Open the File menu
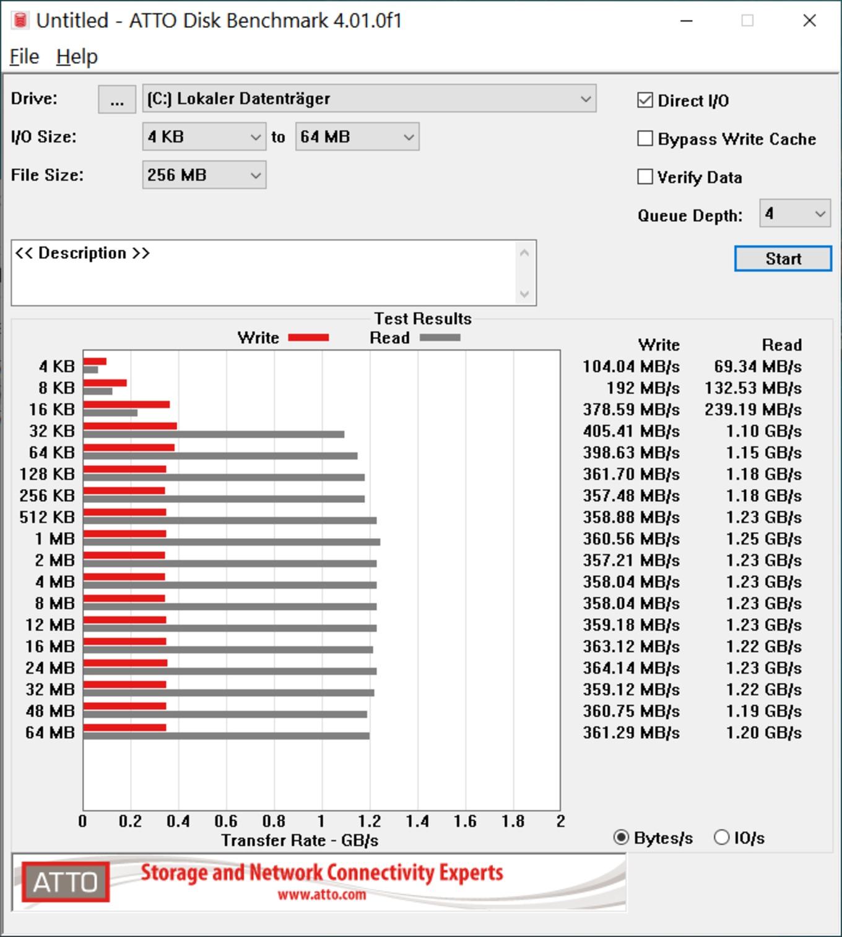Viewport: 842px width, 937px height. tap(24, 57)
